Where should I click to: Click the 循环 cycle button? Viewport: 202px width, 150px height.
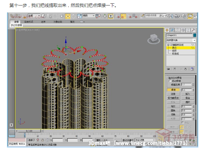tap(188, 102)
